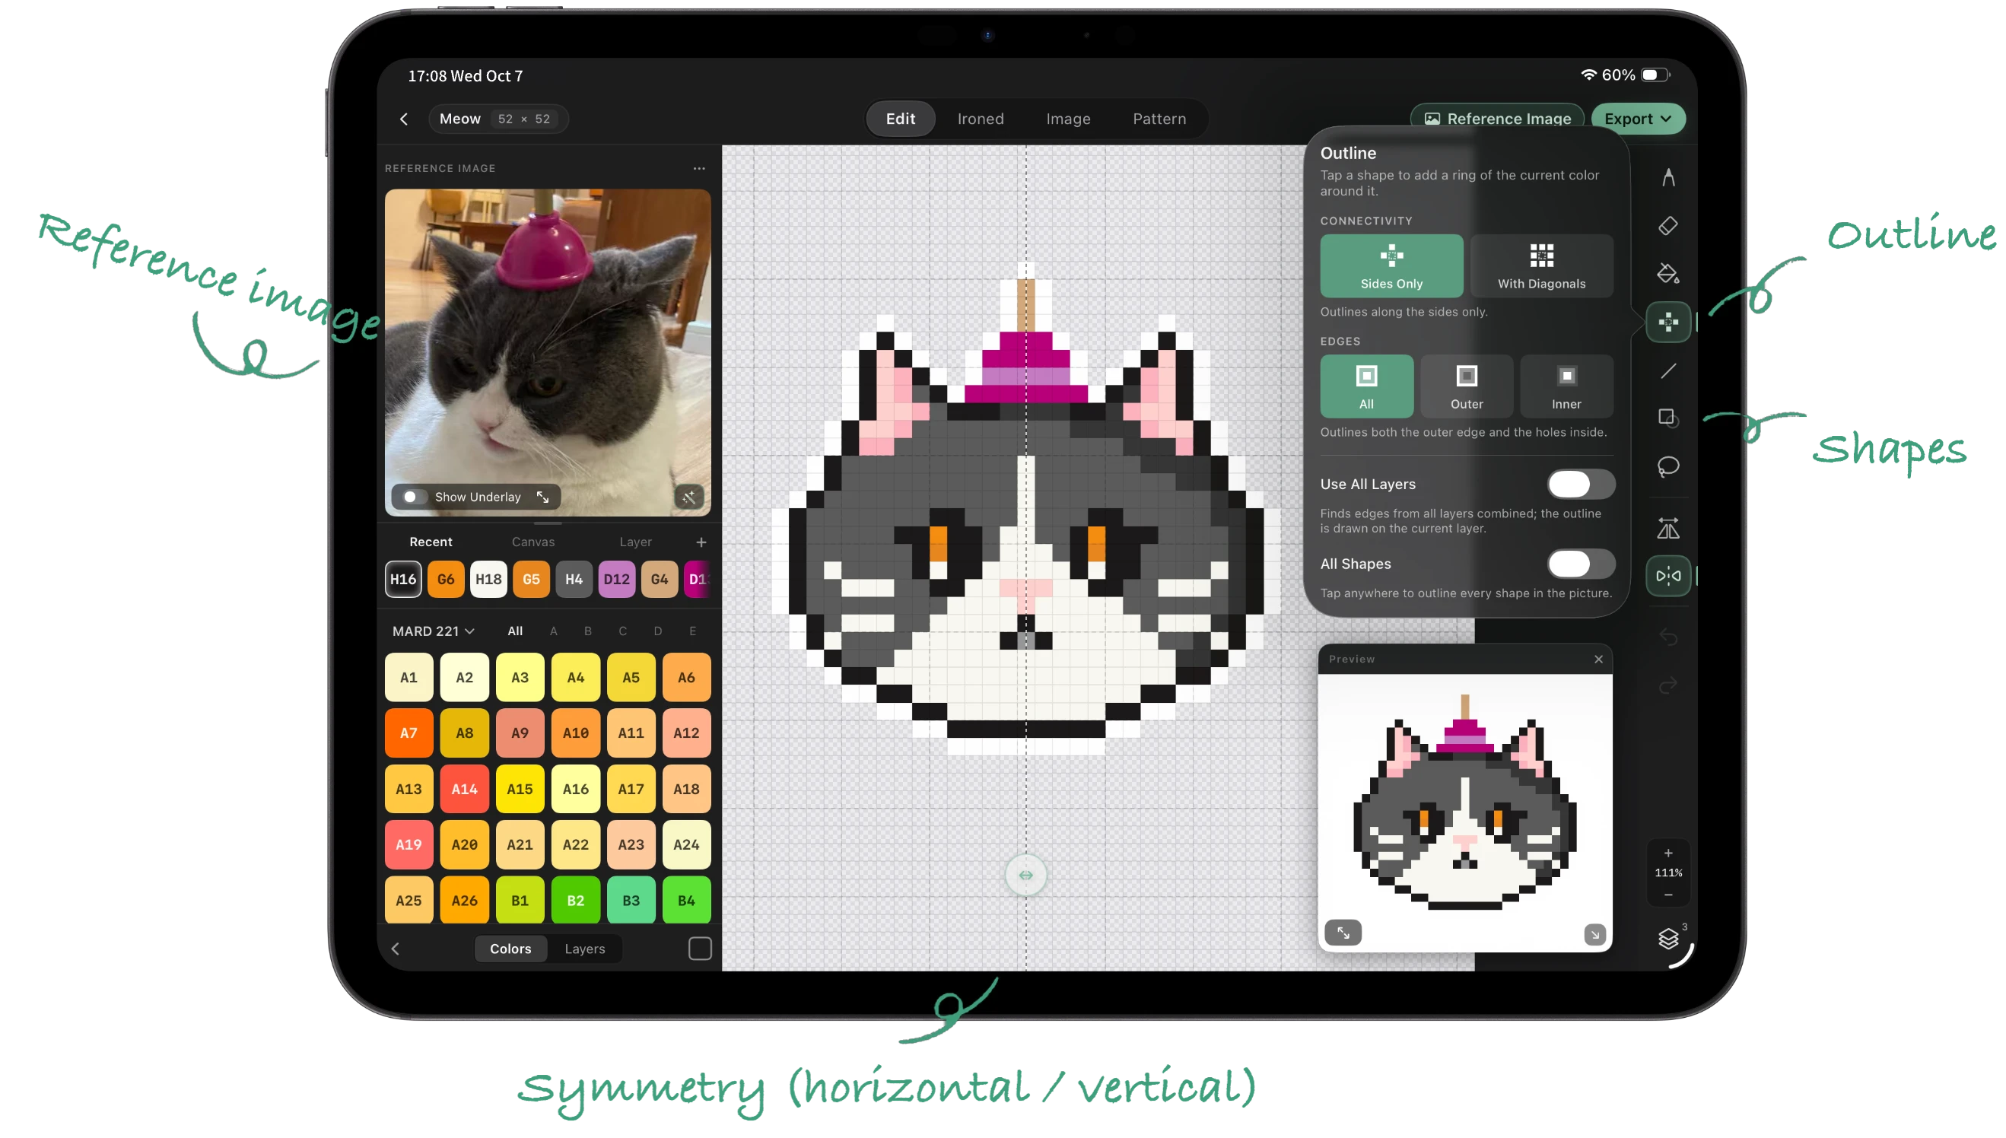Click the cat image in Preview panel
This screenshot has width=2006, height=1138.
pyautogui.click(x=1464, y=803)
